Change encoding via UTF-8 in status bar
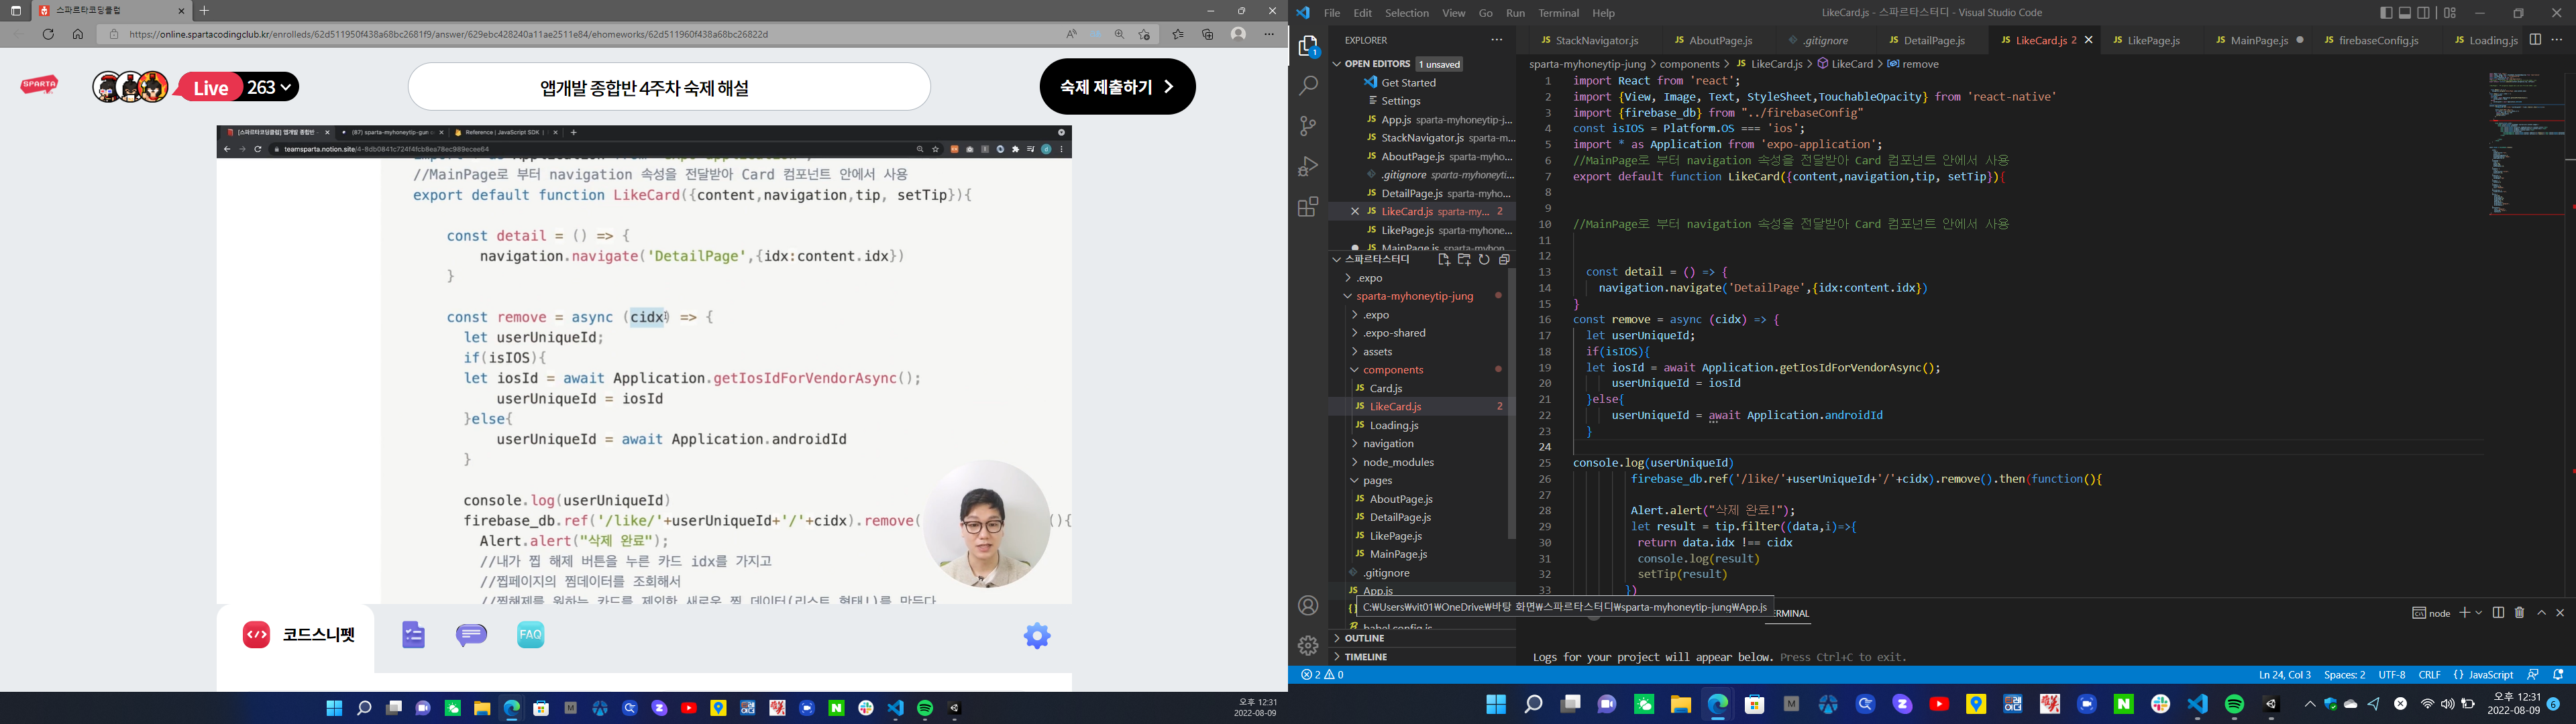The width and height of the screenshot is (2576, 724). point(2391,675)
